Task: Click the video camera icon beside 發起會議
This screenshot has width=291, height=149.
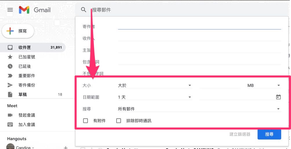Action: [10, 115]
